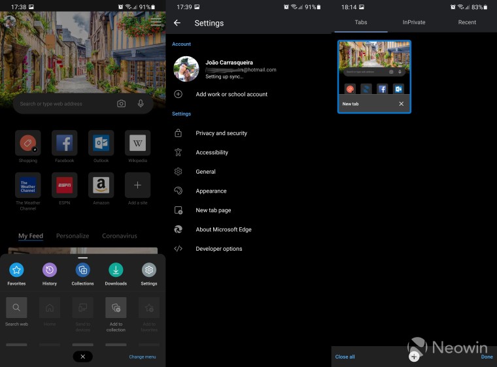Add a new tab with the plus button

tap(414, 357)
